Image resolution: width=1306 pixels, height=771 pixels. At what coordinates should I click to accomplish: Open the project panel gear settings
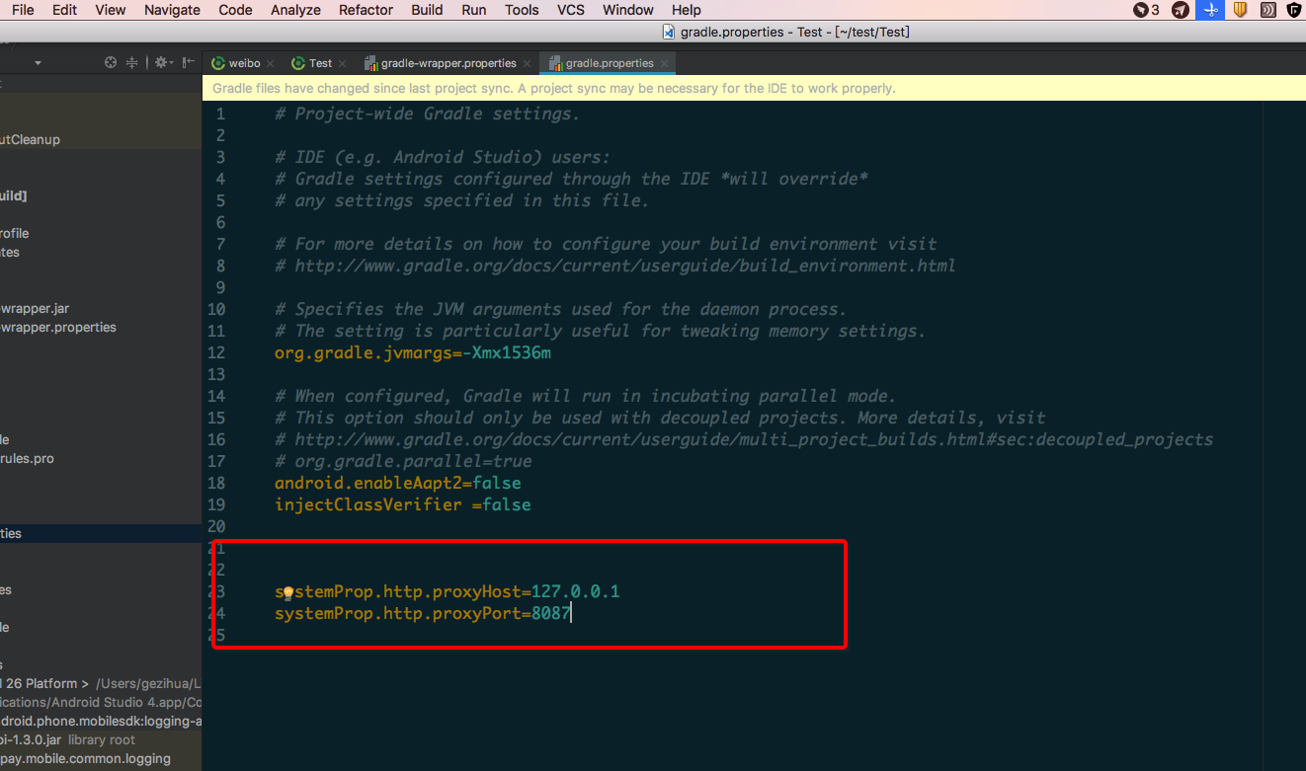click(162, 62)
